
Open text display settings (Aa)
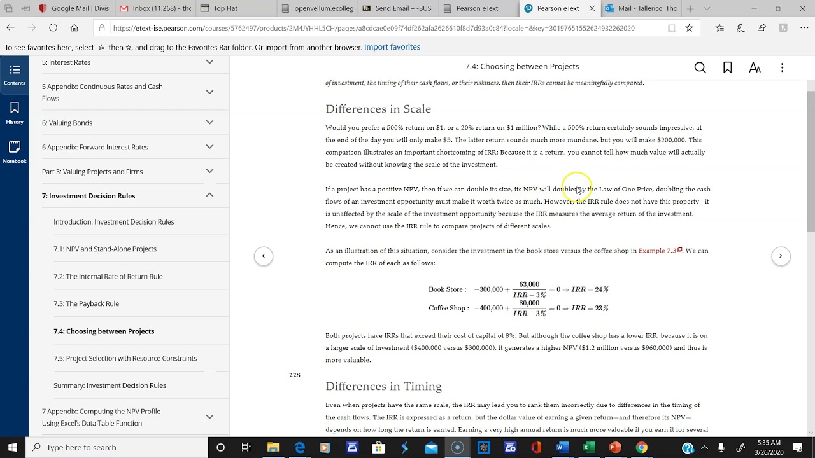pos(755,67)
